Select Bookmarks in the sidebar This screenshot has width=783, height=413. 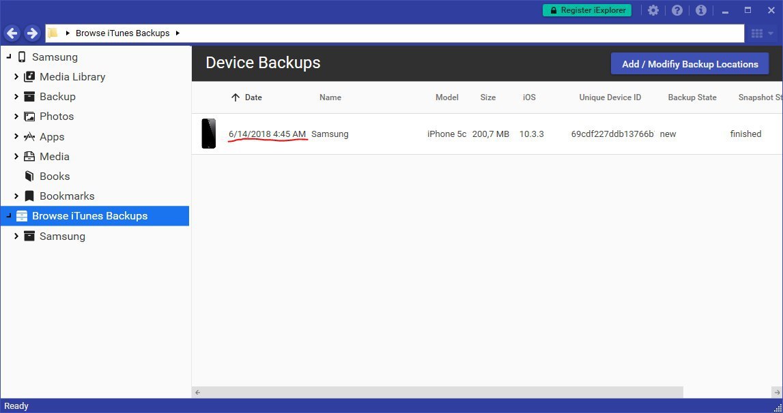click(66, 196)
